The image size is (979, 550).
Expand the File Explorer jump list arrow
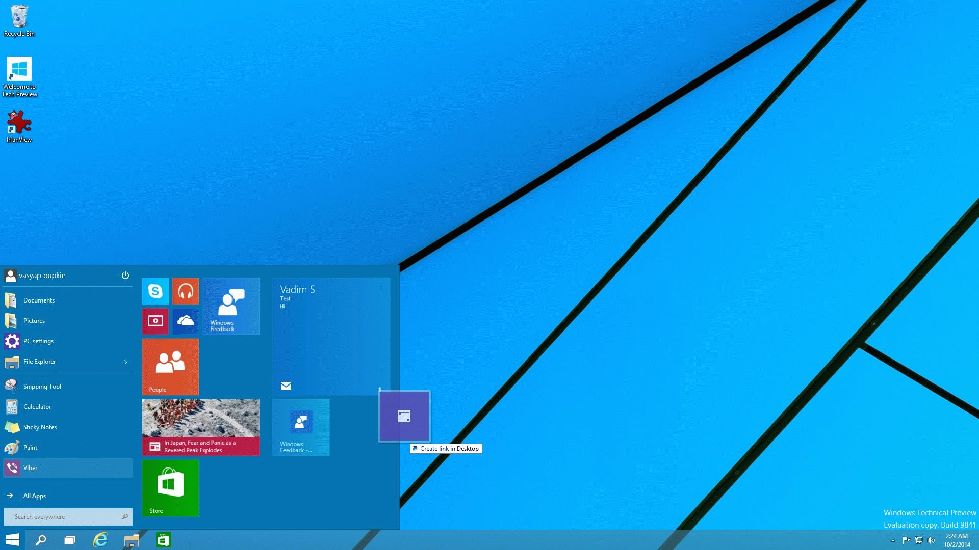tap(126, 362)
